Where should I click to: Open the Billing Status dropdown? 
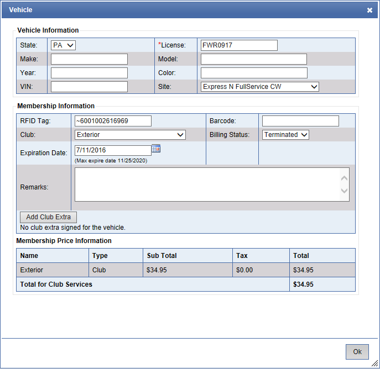[x=285, y=135]
